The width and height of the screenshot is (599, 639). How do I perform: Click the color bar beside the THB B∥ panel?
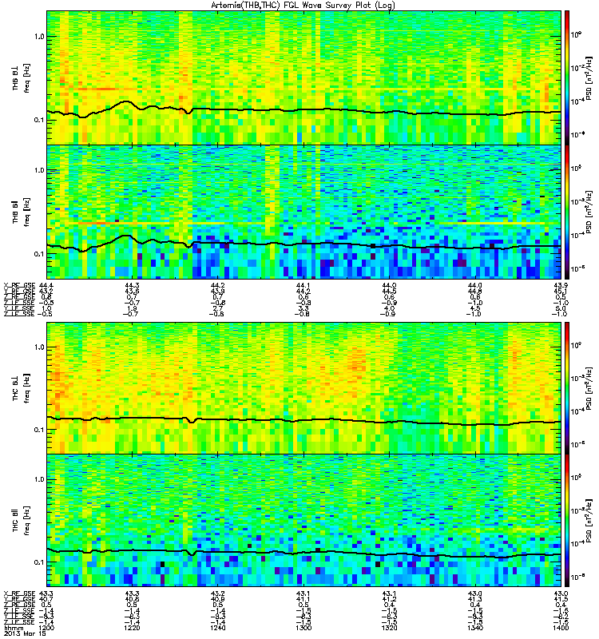(x=567, y=212)
